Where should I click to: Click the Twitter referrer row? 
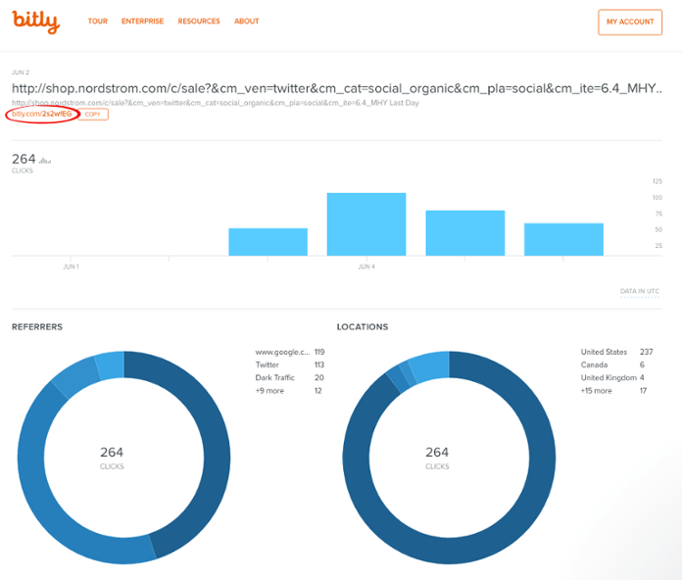pyautogui.click(x=290, y=364)
